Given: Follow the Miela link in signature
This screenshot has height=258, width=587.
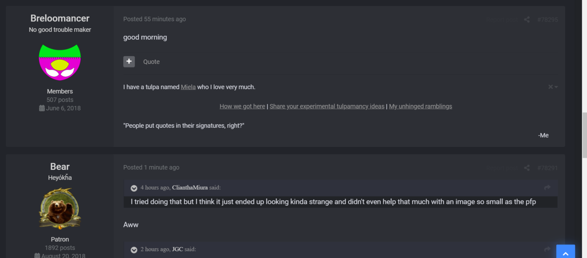Looking at the screenshot, I should (188, 87).
